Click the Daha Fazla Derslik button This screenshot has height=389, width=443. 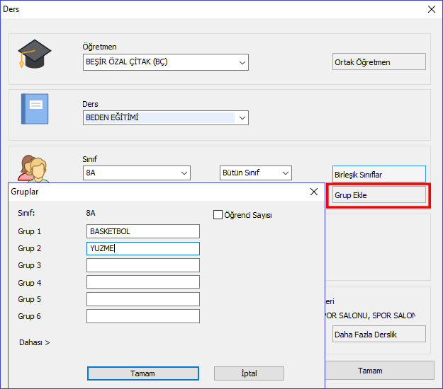[379, 334]
